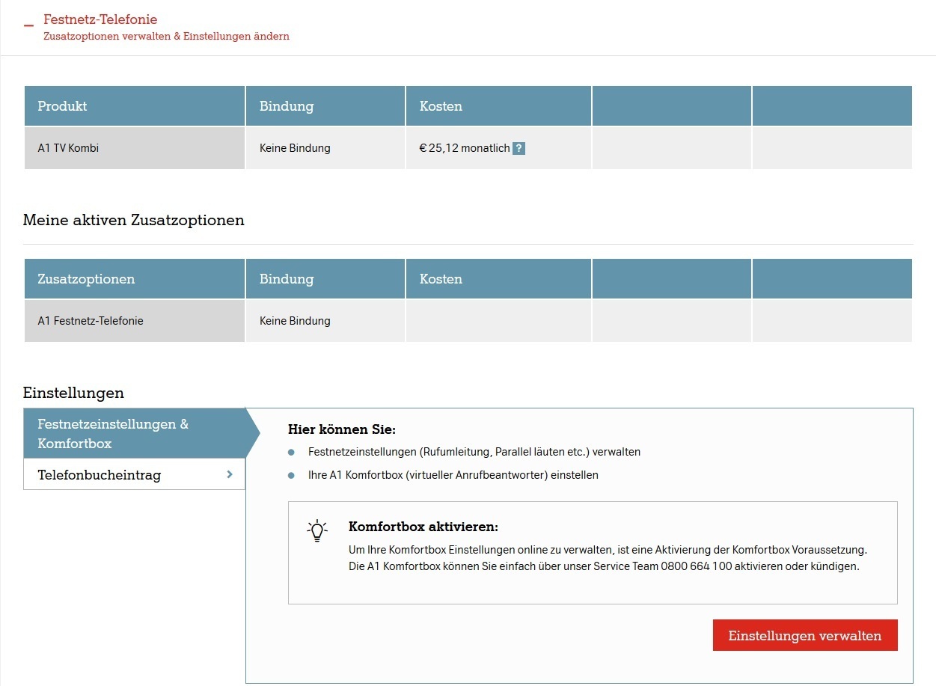Click the Hier können Sie heading

pyautogui.click(x=342, y=429)
